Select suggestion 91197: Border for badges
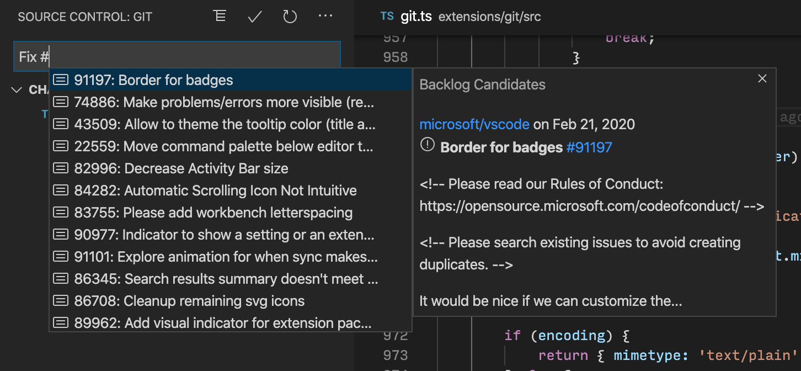This screenshot has height=371, width=801. click(x=154, y=79)
